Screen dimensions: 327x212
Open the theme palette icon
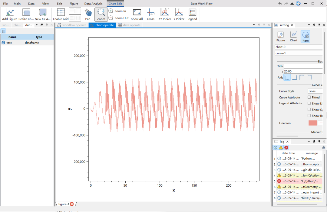click(x=298, y=3)
